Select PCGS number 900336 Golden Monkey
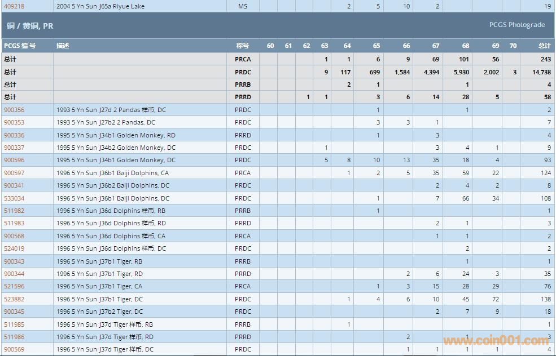Viewport: 556px width, 356px height. pyautogui.click(x=14, y=135)
